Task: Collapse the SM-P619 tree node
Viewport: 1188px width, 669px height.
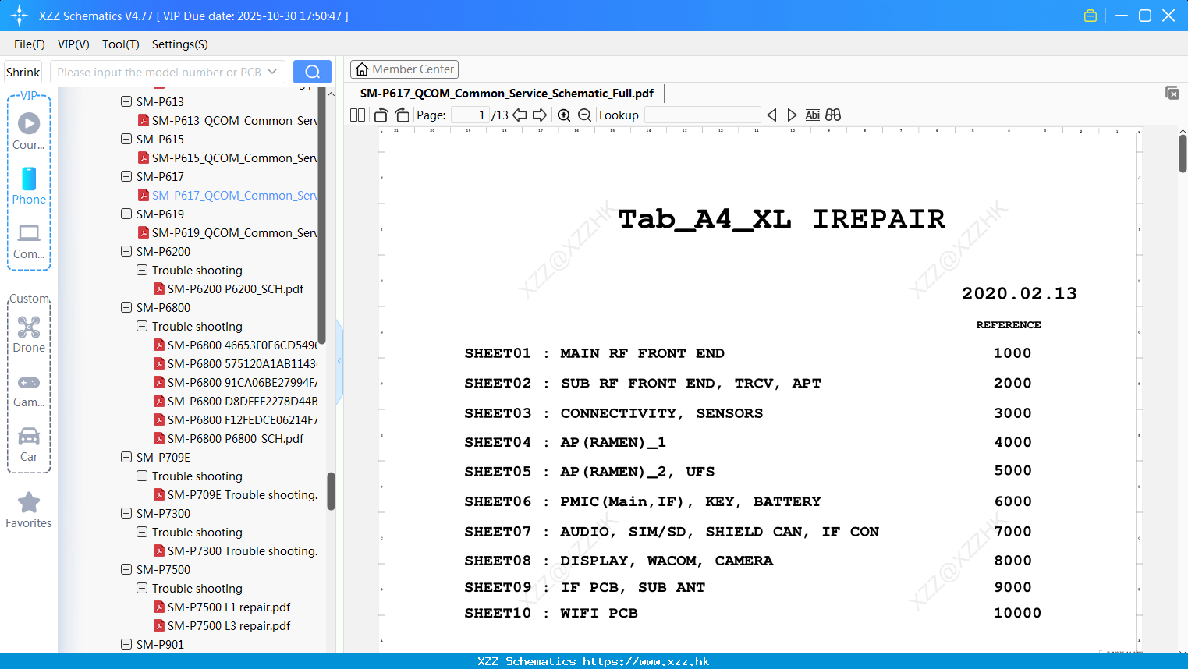Action: pyautogui.click(x=126, y=214)
